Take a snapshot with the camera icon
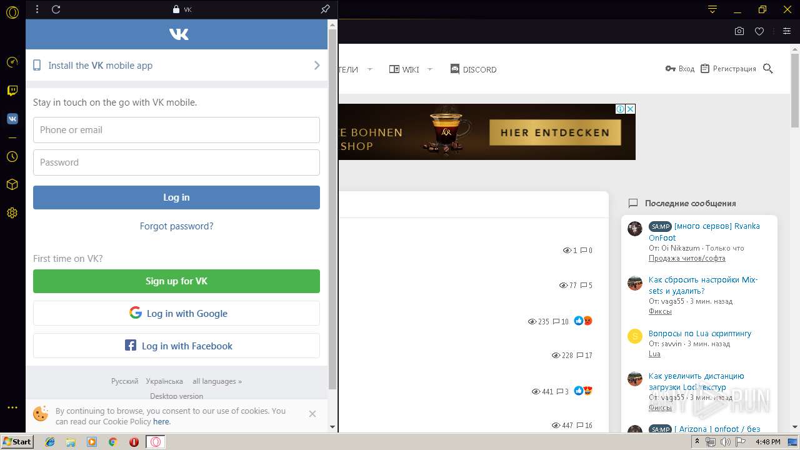The height and width of the screenshot is (450, 800). pyautogui.click(x=739, y=31)
